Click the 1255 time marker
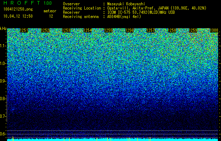Viewport: 221px width, 141px height. pos(108,30)
